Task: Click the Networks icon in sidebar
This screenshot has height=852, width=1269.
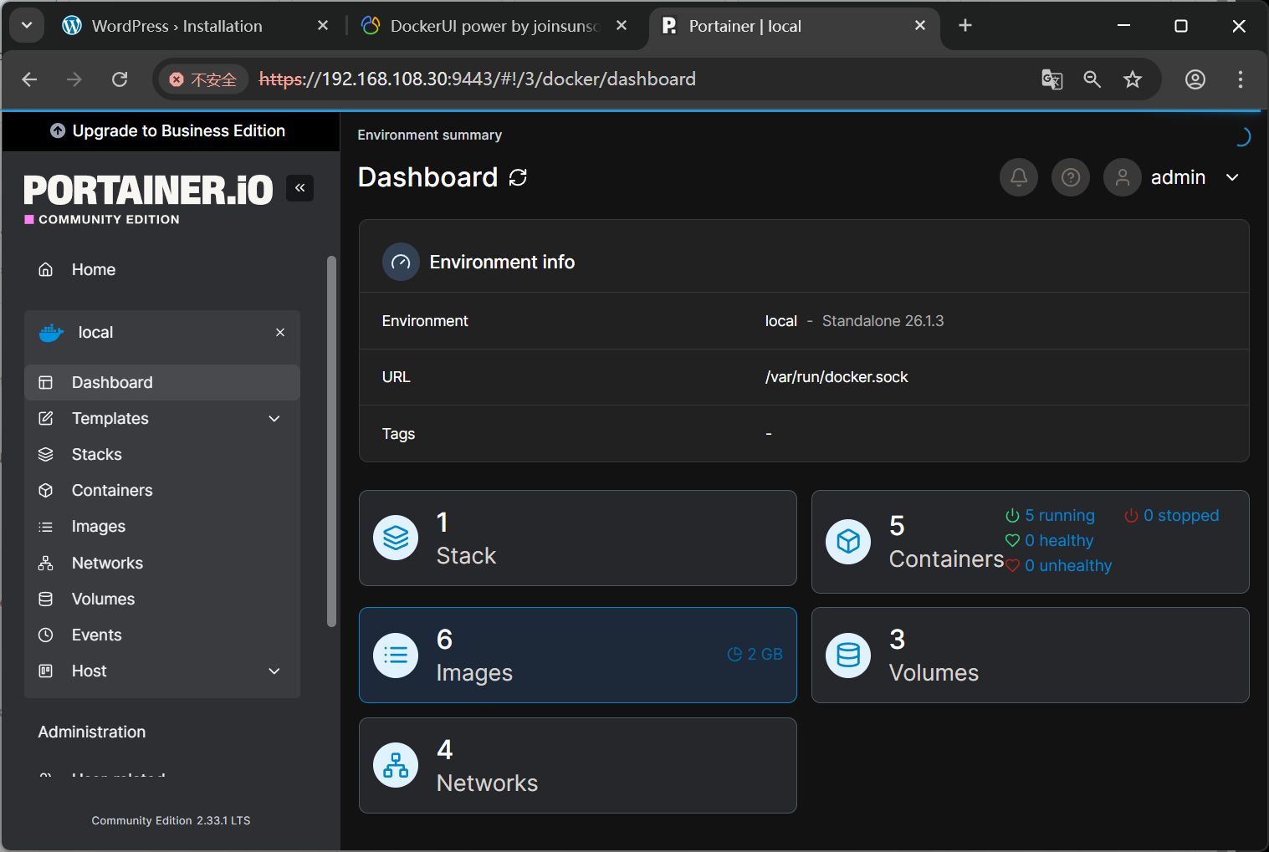Action: [46, 563]
